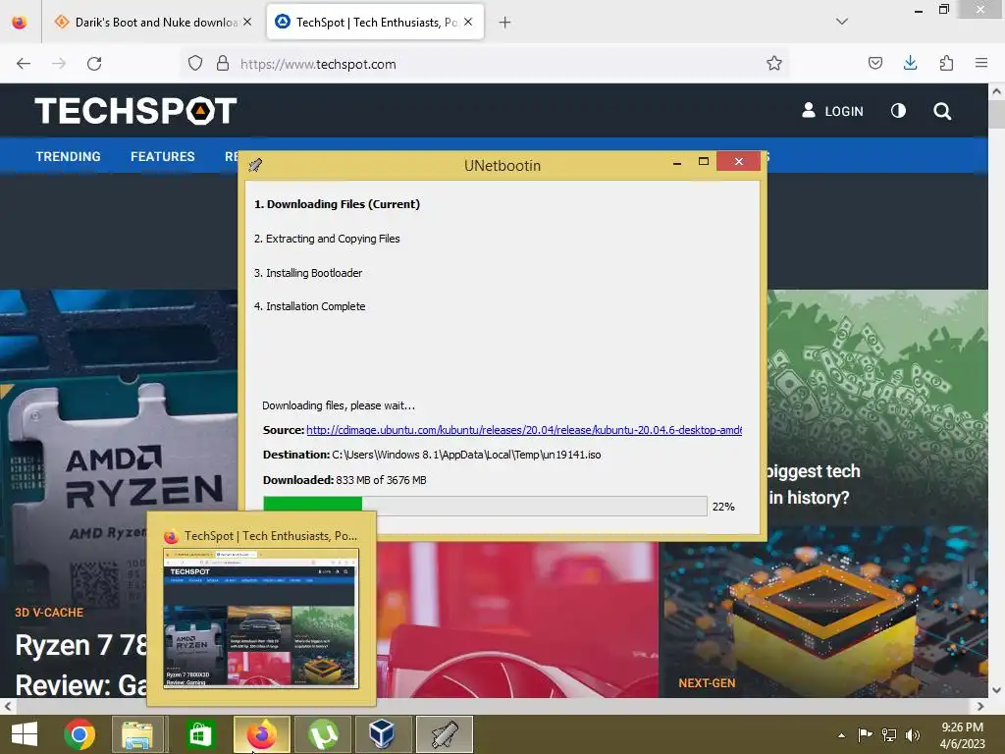Click the Kubuntu ISO source link
Viewport: 1005px width, 754px height.
coord(524,430)
